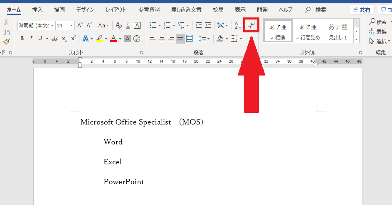Open bullet library dropdown arrow

coord(160,25)
